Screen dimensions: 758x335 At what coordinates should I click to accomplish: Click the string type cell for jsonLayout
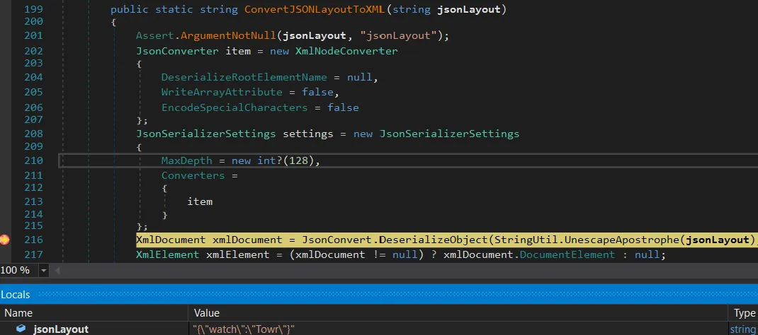pos(743,329)
